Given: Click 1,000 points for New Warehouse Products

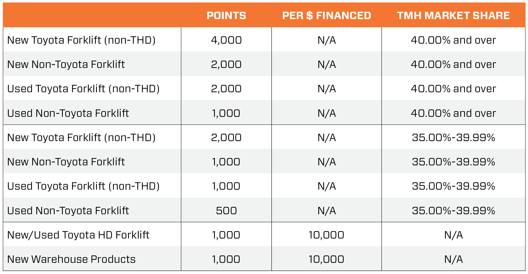Looking at the screenshot, I should [x=226, y=259].
